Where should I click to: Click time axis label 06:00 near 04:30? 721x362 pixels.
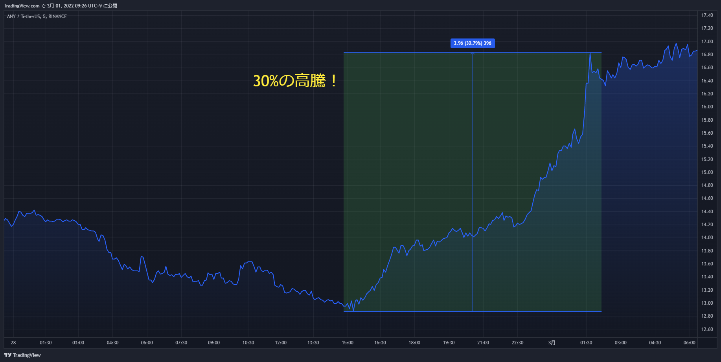click(147, 343)
